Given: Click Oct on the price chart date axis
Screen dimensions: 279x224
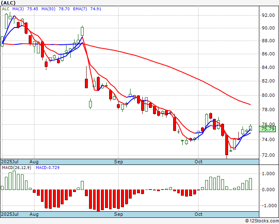Looking at the screenshot, I should [199, 162].
